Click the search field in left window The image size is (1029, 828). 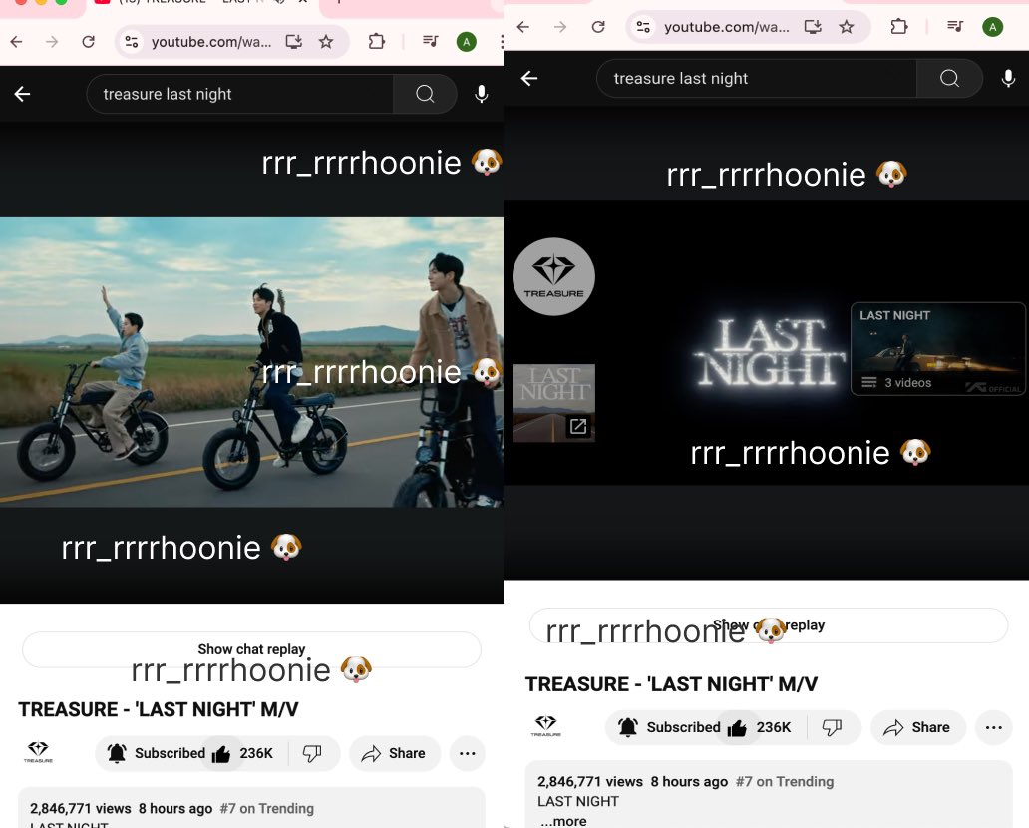[240, 94]
